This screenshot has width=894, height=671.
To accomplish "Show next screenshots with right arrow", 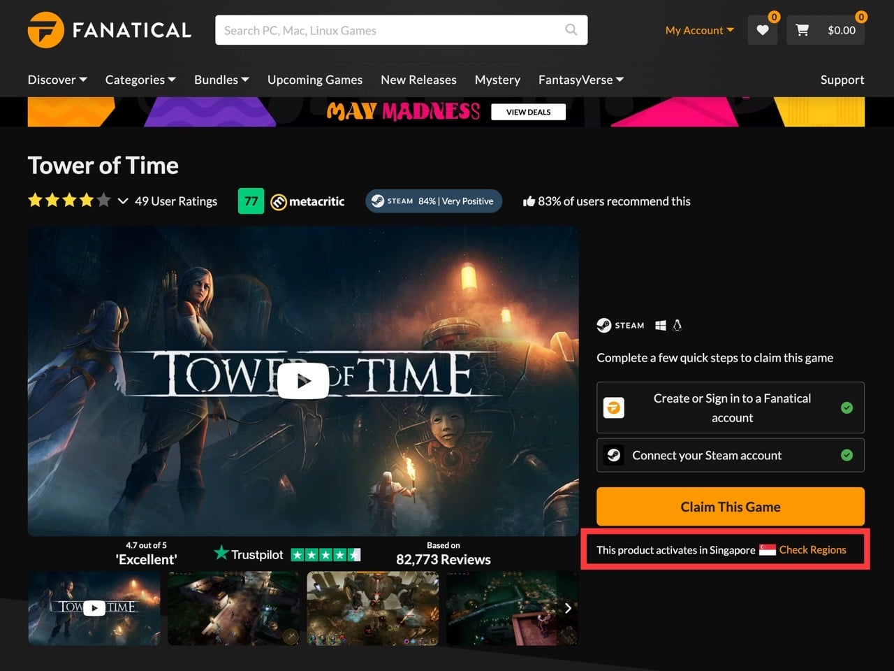I will [x=569, y=608].
